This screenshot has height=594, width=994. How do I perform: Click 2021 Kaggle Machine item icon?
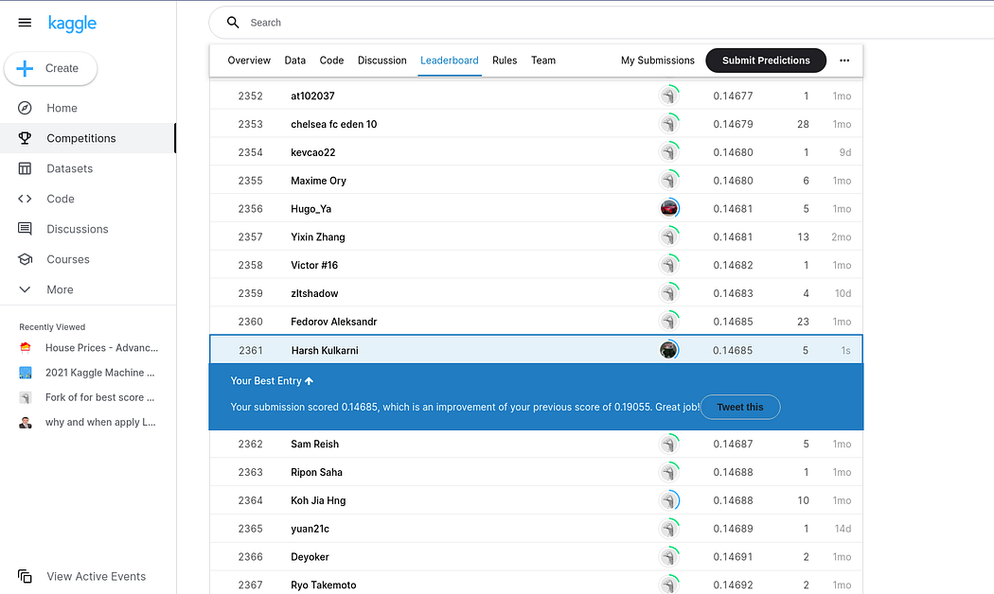26,373
